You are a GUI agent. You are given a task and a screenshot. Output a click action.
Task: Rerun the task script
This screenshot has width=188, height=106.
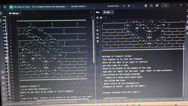click(97, 18)
